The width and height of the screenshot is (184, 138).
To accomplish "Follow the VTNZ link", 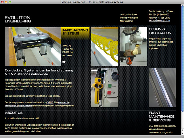I will click(x=50, y=102).
